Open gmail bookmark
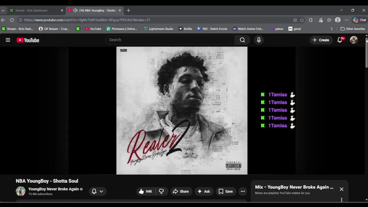Viewport: 368px width, 207px height. [295, 29]
